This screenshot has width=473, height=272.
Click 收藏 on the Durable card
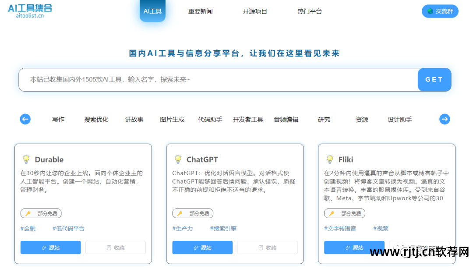[116, 247]
